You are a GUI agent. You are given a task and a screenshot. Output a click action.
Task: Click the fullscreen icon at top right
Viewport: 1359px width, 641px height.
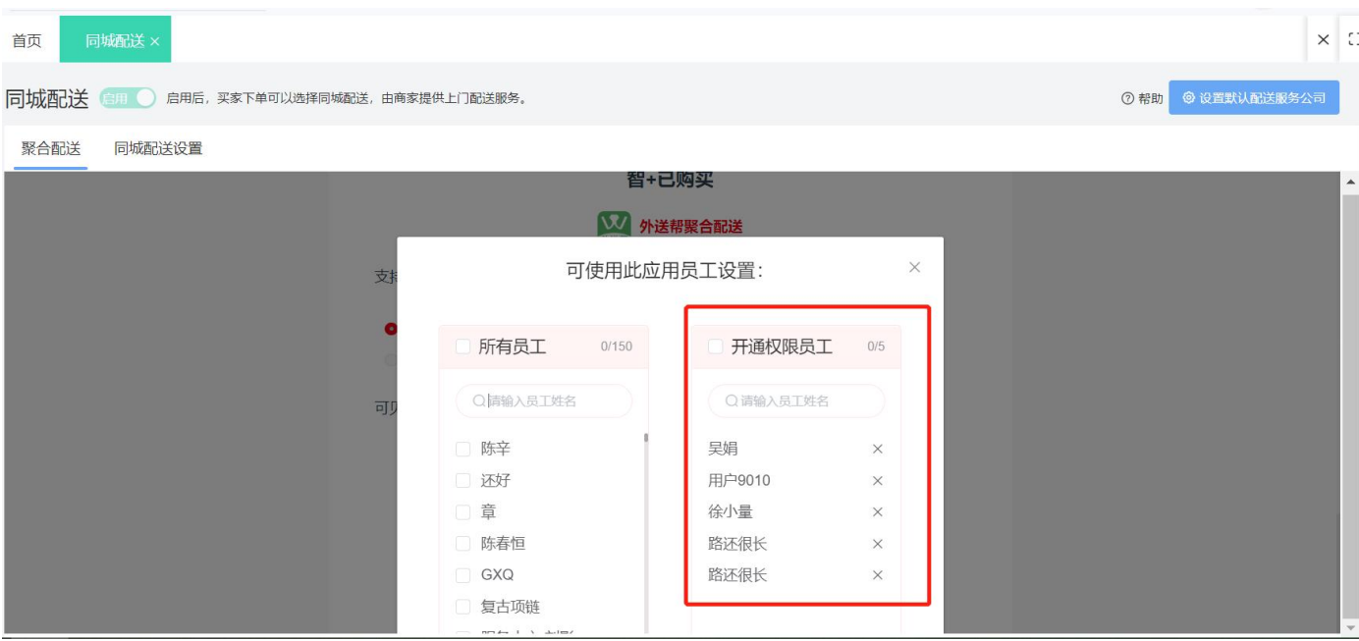click(x=1353, y=39)
